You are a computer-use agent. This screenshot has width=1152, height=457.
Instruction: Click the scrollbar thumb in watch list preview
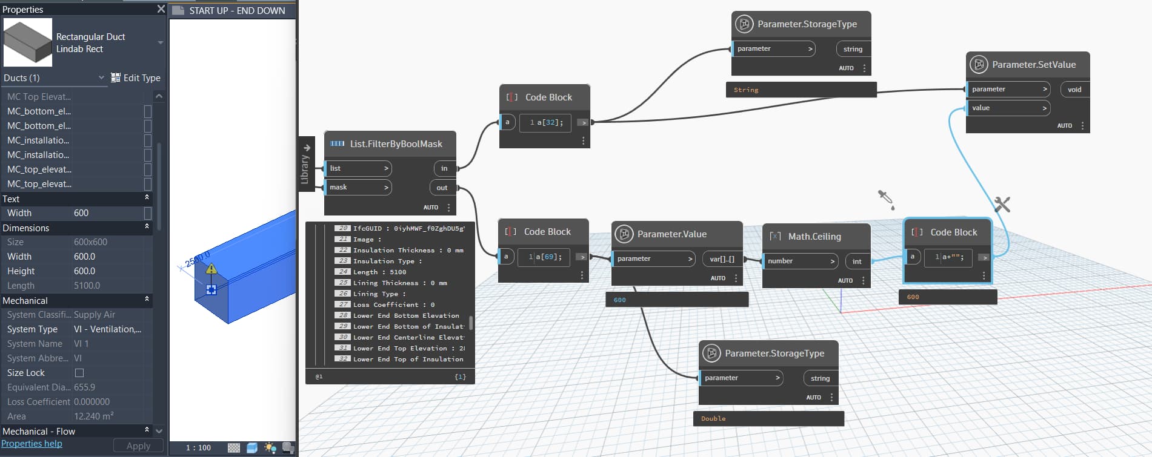point(471,323)
